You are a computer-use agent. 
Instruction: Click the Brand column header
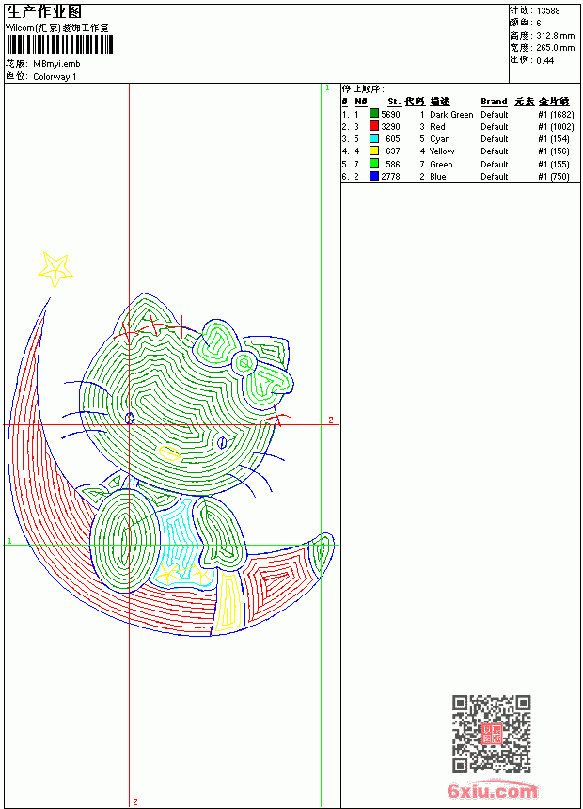click(494, 102)
